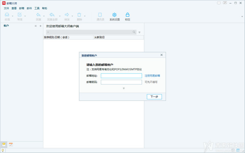Click the 邮箱地址 input field
This screenshot has height=153, width=245.
[x=121, y=76]
